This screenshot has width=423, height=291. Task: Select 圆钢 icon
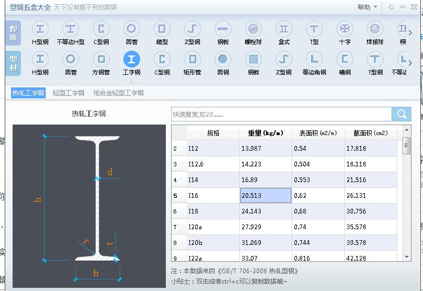click(223, 59)
